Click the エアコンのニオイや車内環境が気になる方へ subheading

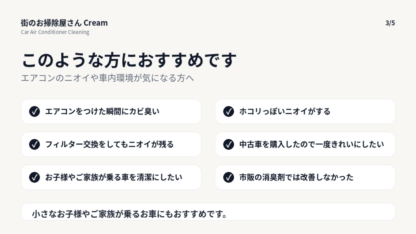tap(107, 78)
